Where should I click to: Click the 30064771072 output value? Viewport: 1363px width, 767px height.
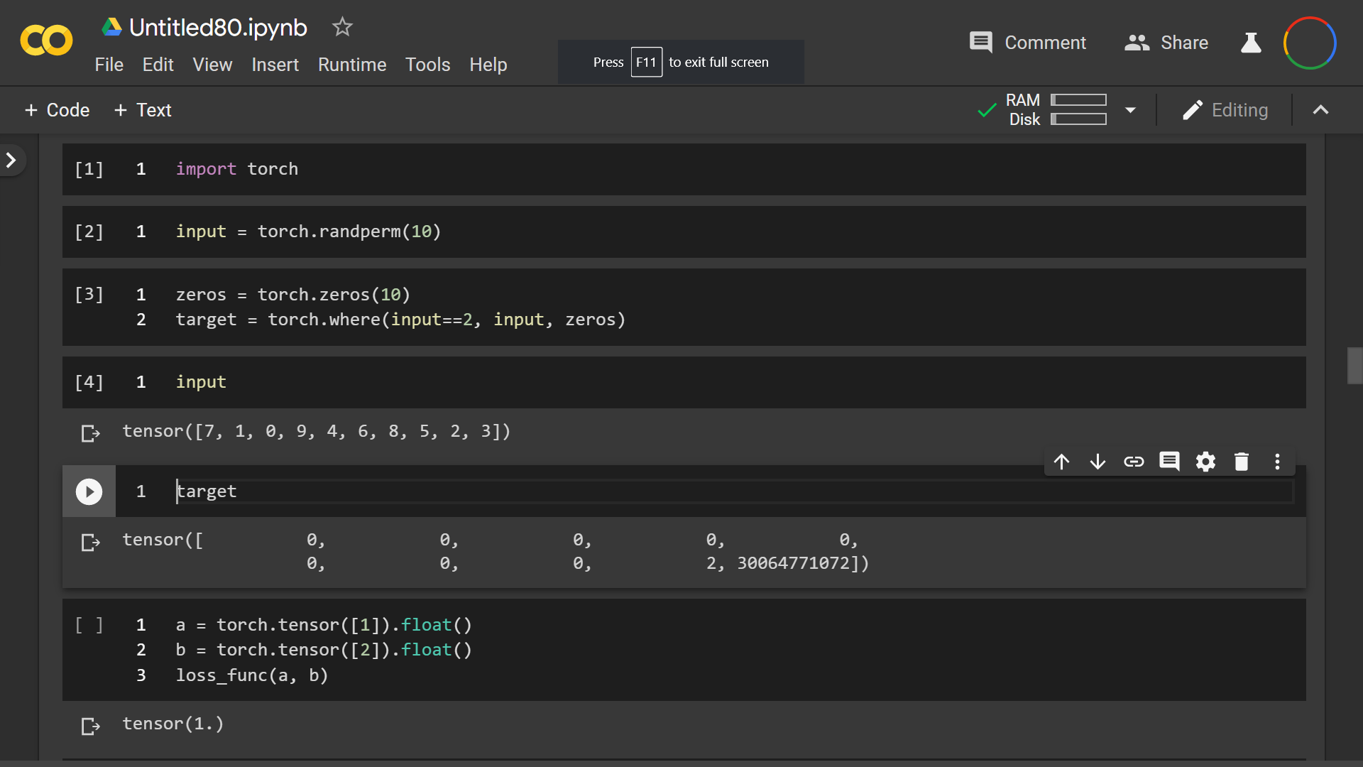coord(793,563)
